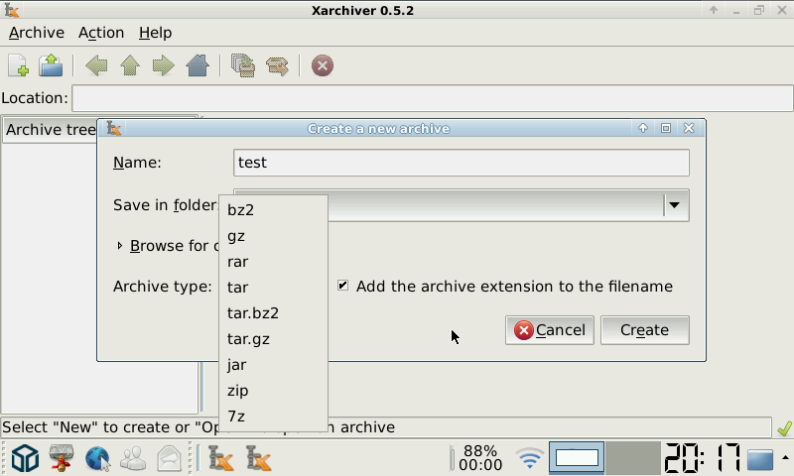794x476 pixels.
Task: Go back with the left arrow icon
Action: [x=96, y=65]
